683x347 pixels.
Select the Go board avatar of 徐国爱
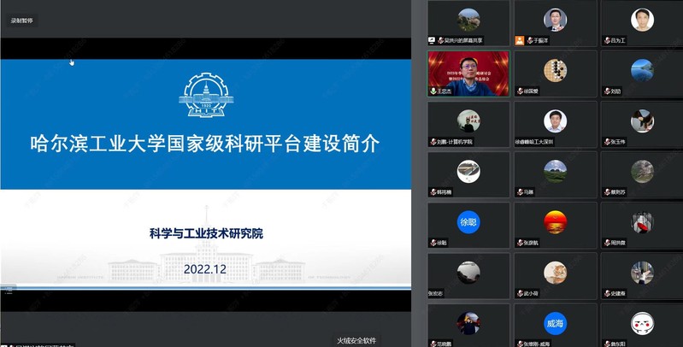click(555, 69)
